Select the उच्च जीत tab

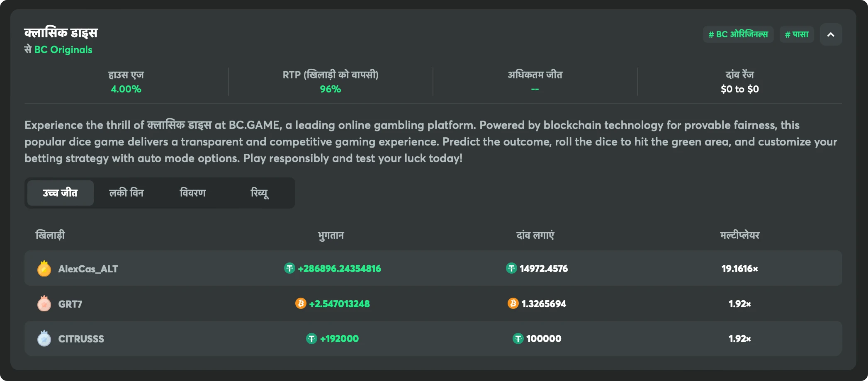[61, 193]
